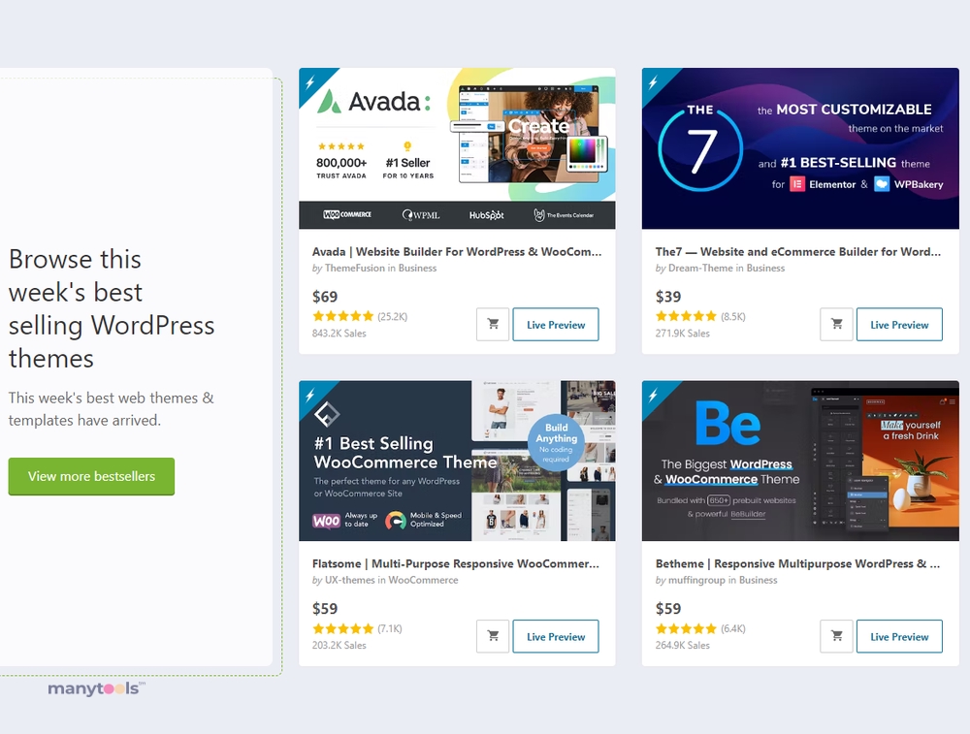Click the five-star rating under Flatsome

tap(343, 629)
